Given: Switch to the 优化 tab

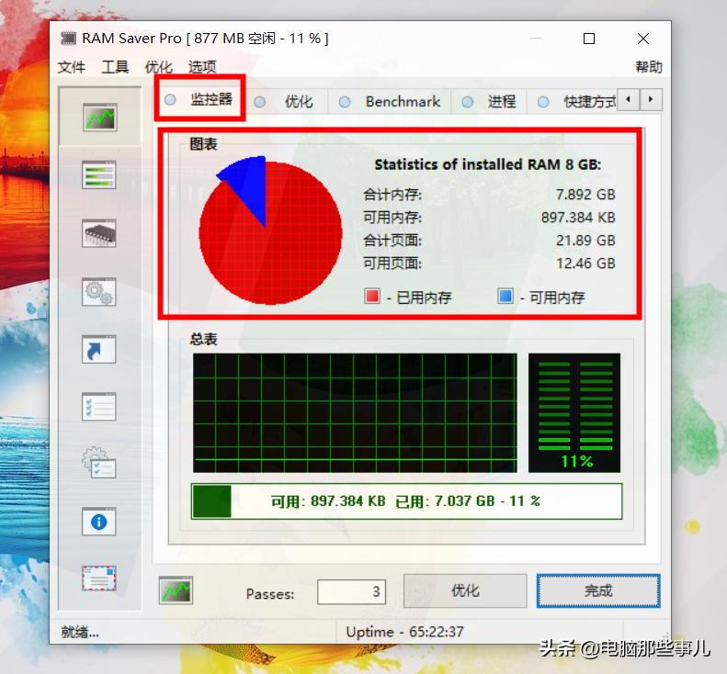Looking at the screenshot, I should [286, 101].
